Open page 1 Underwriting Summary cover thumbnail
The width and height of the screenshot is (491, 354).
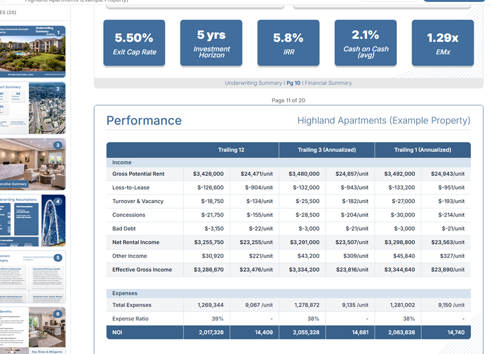tap(32, 51)
